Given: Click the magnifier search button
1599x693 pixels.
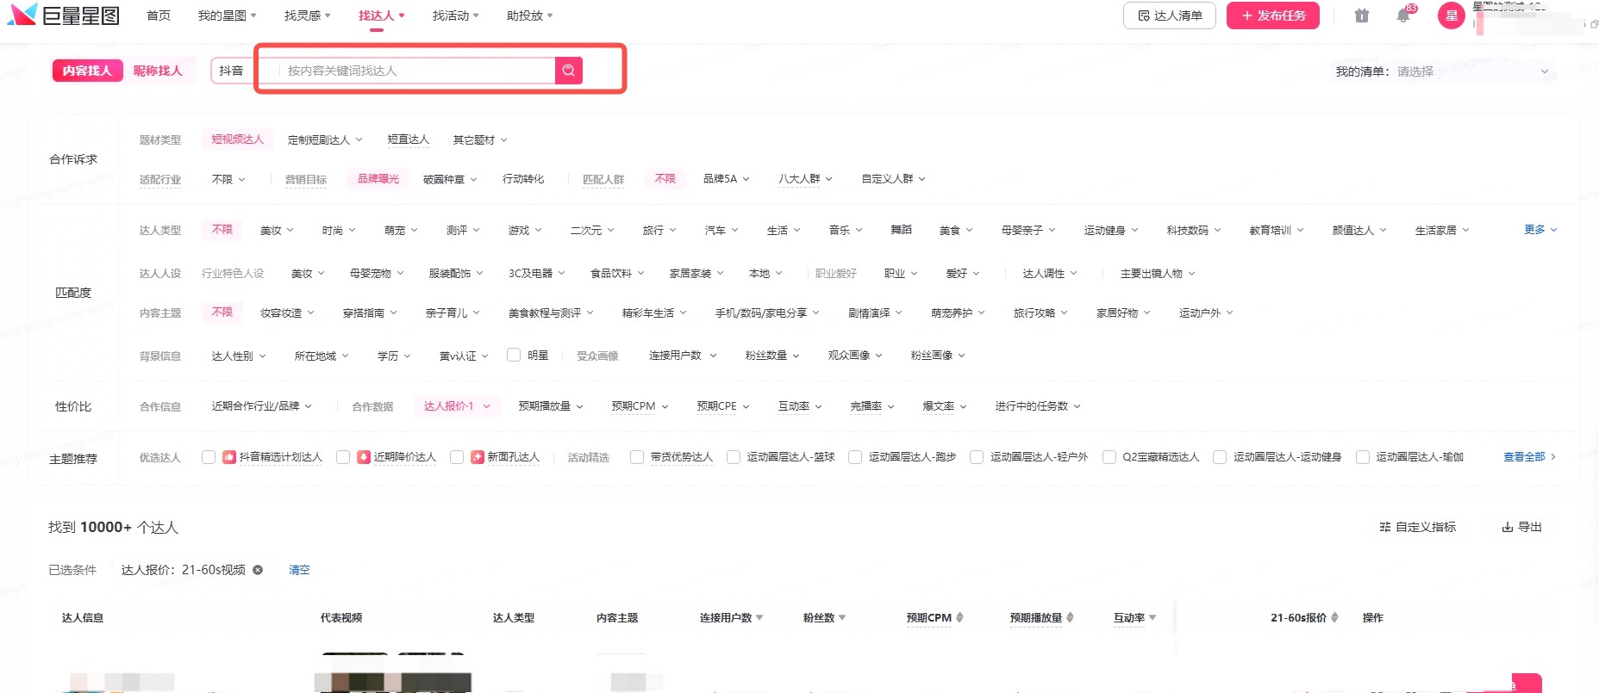Looking at the screenshot, I should tap(569, 71).
